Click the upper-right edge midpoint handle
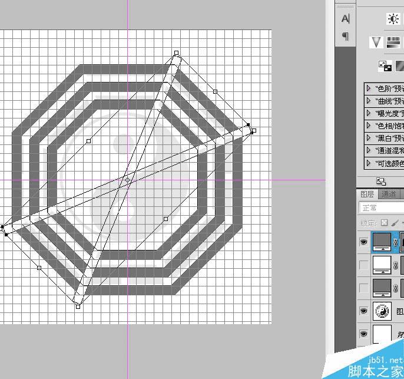 [x=215, y=91]
